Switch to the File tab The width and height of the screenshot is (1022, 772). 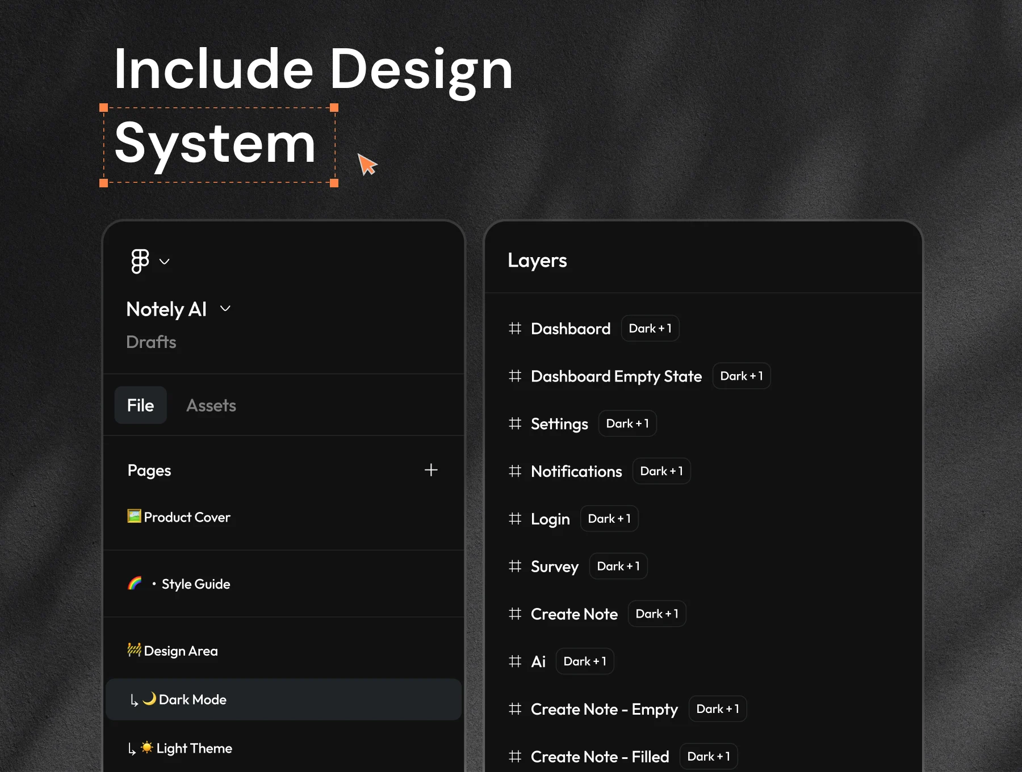point(140,405)
